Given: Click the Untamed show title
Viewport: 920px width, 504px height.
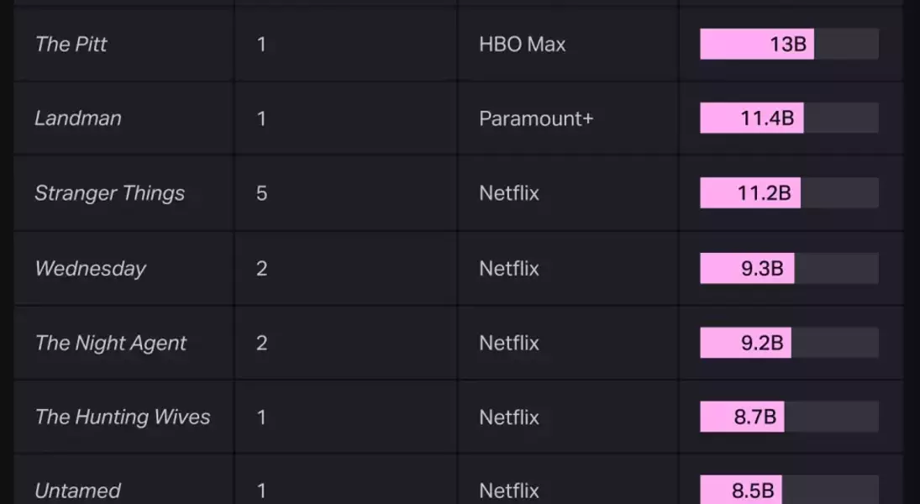Looking at the screenshot, I should point(78,491).
